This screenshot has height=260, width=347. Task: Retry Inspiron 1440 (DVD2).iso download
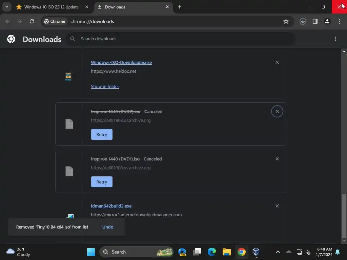(x=102, y=134)
